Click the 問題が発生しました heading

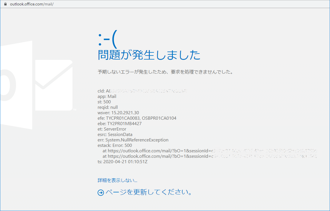(x=149, y=55)
